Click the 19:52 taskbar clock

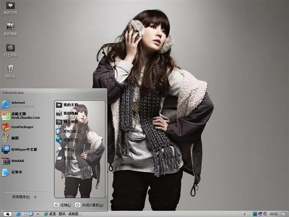pyautogui.click(x=274, y=214)
